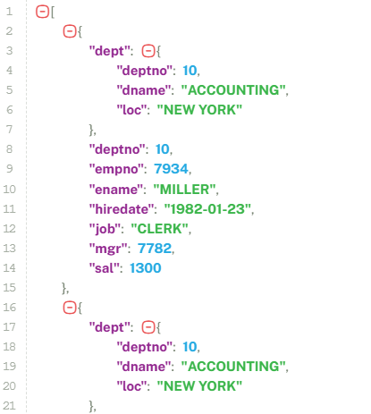Click the mgr value 7782
371x414 pixels.
click(x=155, y=249)
